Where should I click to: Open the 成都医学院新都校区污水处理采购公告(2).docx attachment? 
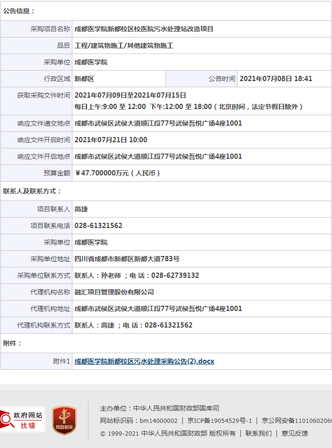[144, 361]
